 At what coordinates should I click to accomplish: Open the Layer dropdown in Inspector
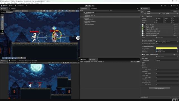click(x=172, y=13)
